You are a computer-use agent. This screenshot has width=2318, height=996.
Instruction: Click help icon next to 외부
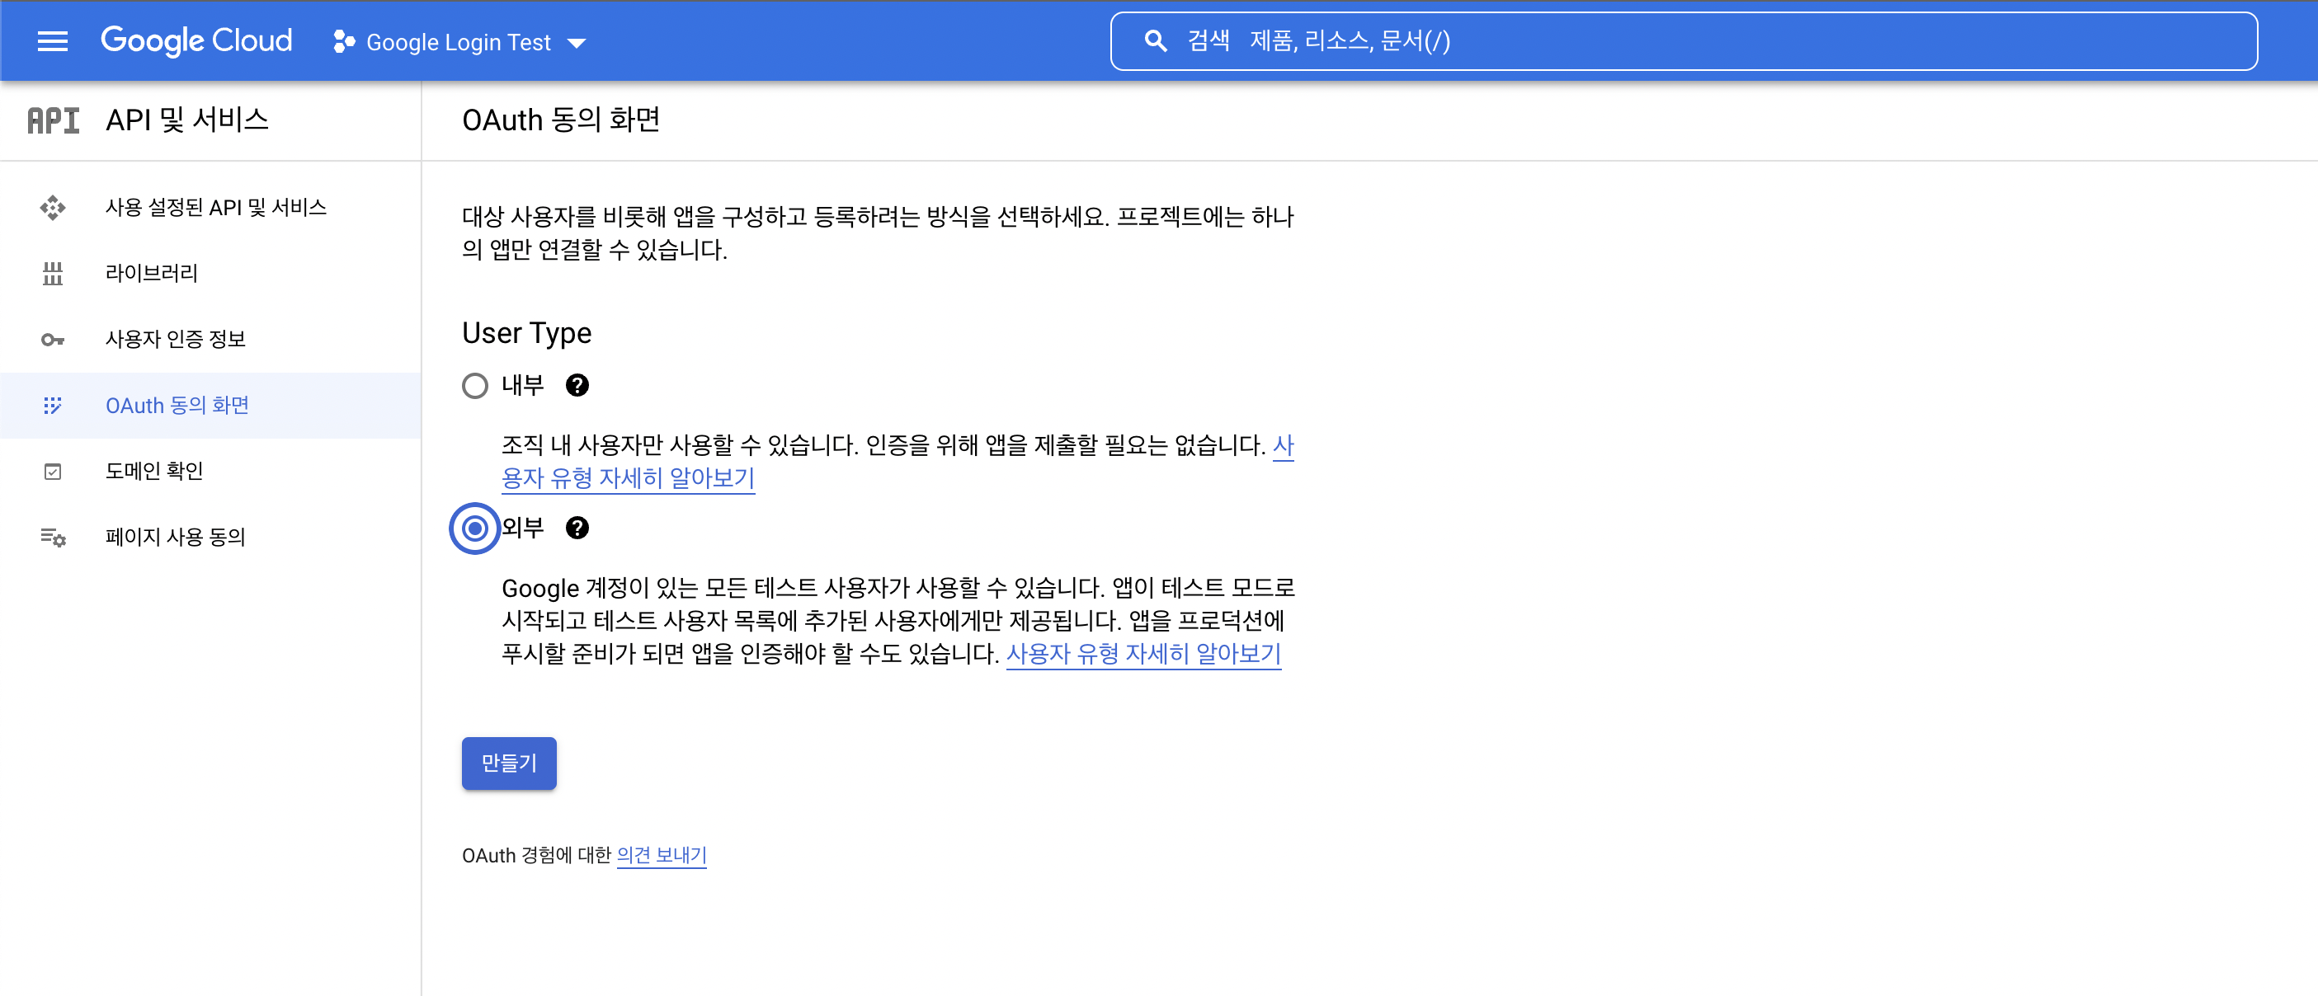(x=577, y=529)
